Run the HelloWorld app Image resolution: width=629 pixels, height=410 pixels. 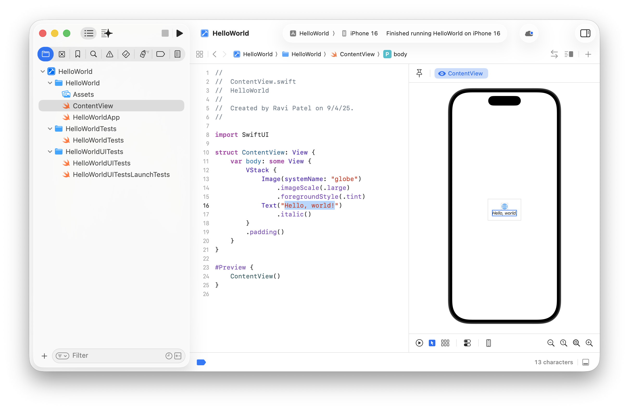(x=179, y=33)
